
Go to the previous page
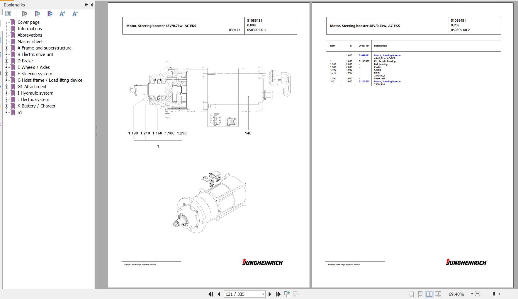coord(219,294)
